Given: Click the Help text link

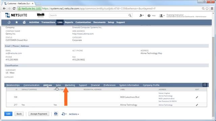Looking at the screenshot, I should coord(154,16).
